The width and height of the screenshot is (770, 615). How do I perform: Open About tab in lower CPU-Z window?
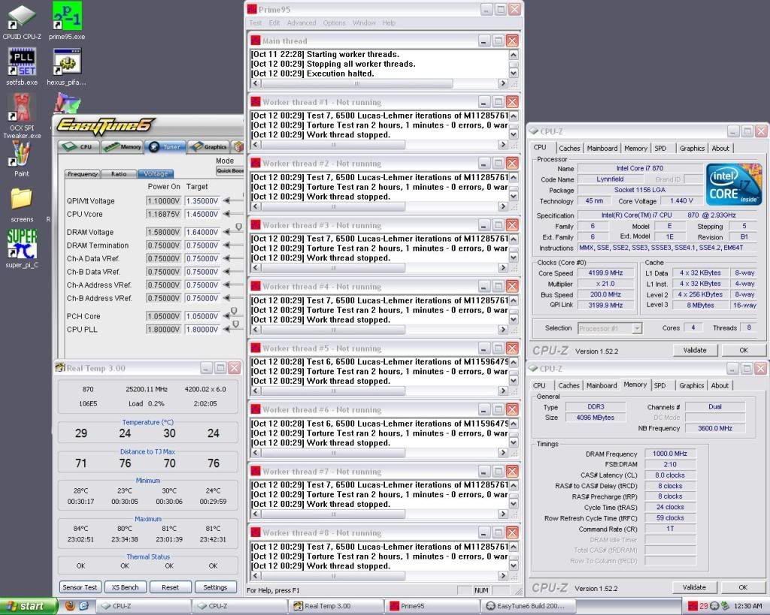[x=720, y=385]
